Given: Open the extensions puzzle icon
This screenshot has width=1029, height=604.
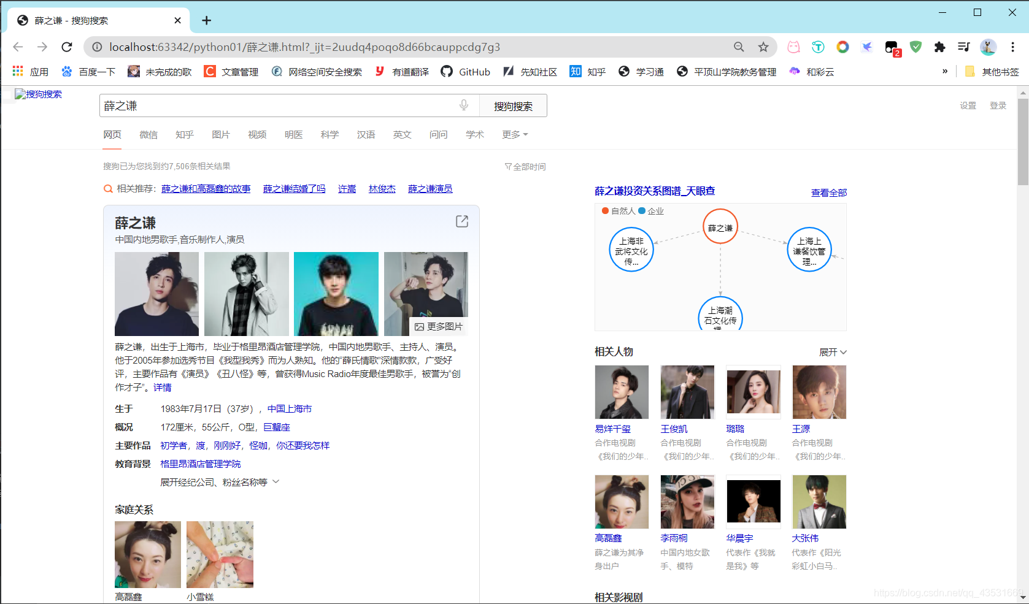Looking at the screenshot, I should click(939, 47).
